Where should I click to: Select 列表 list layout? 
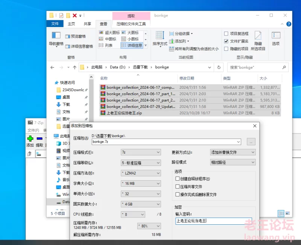click(x=106, y=45)
